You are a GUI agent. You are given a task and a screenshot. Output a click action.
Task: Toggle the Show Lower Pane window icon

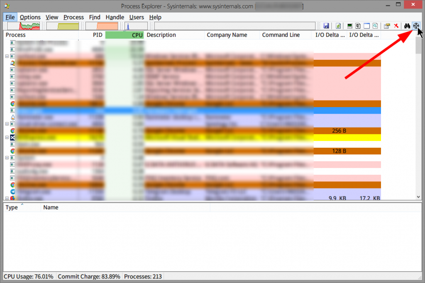tap(367, 26)
